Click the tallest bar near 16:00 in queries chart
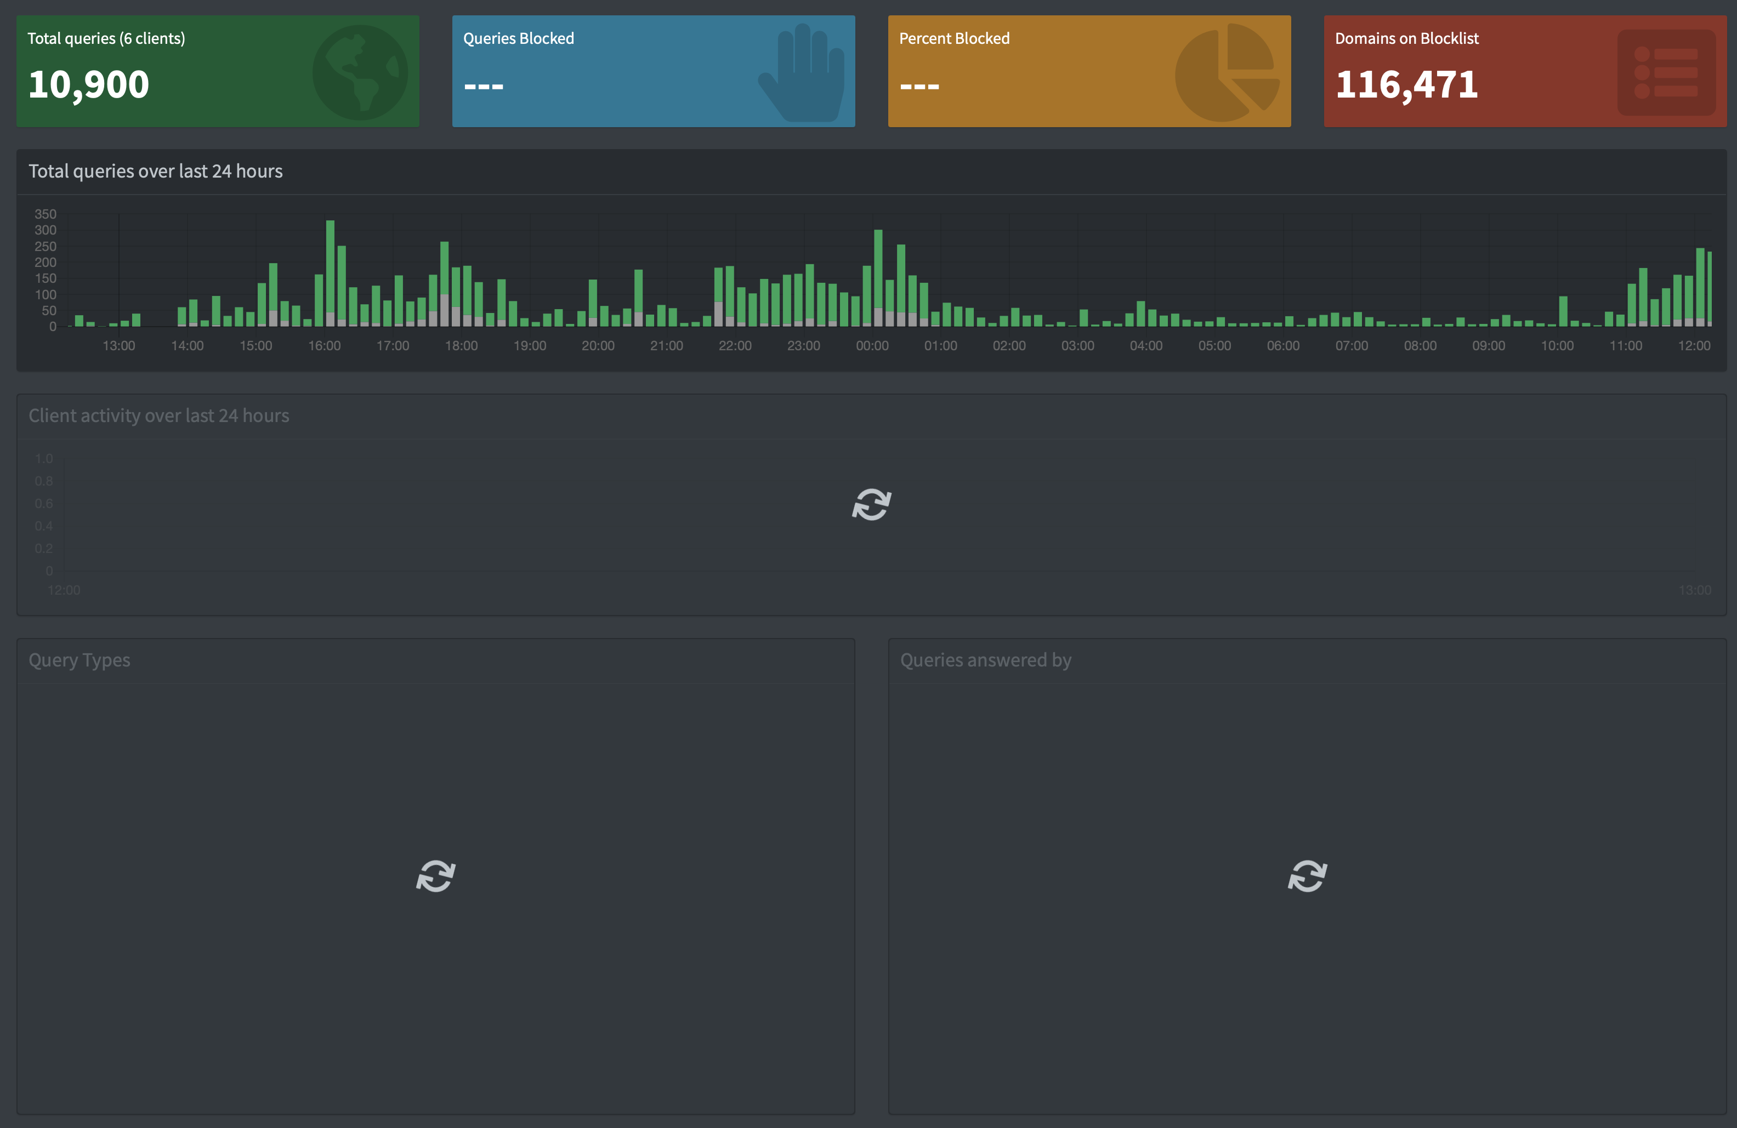 pyautogui.click(x=331, y=273)
